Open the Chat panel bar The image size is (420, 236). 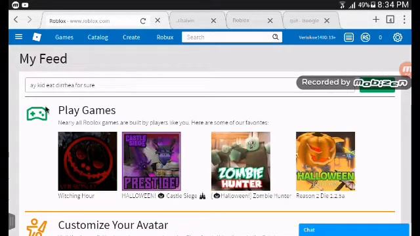point(354,230)
